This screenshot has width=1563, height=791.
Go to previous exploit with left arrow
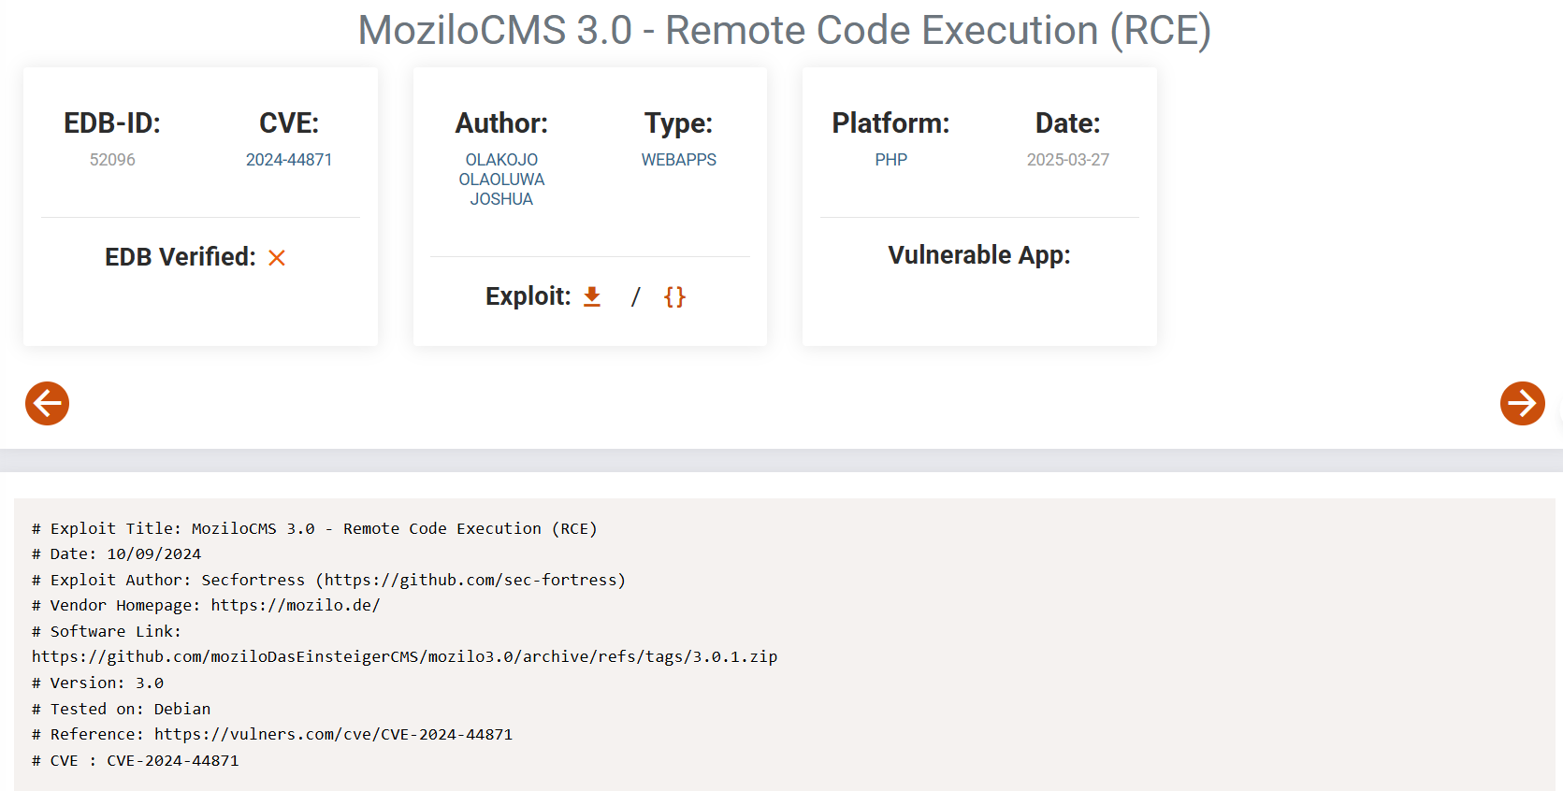tap(47, 403)
